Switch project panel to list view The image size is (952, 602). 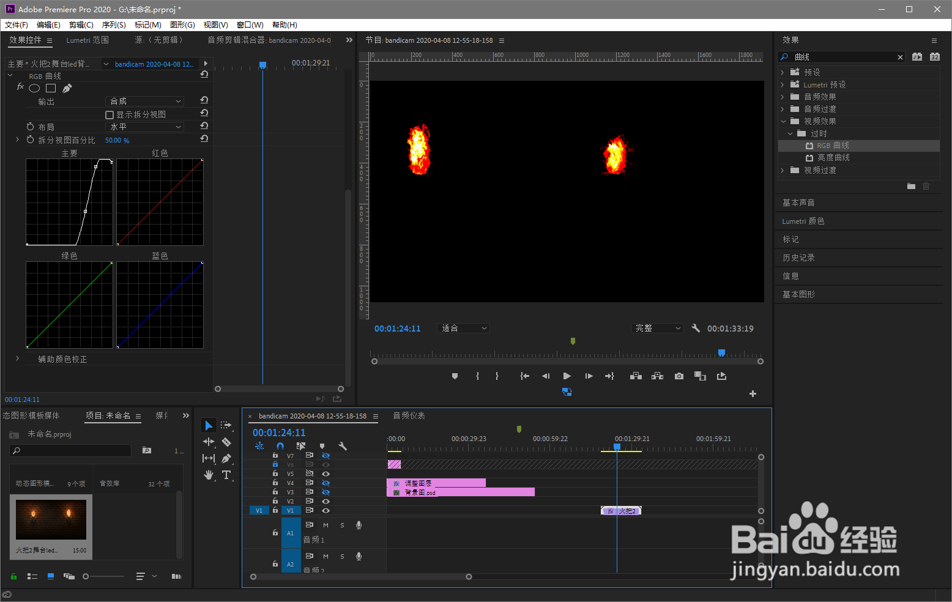[32, 576]
